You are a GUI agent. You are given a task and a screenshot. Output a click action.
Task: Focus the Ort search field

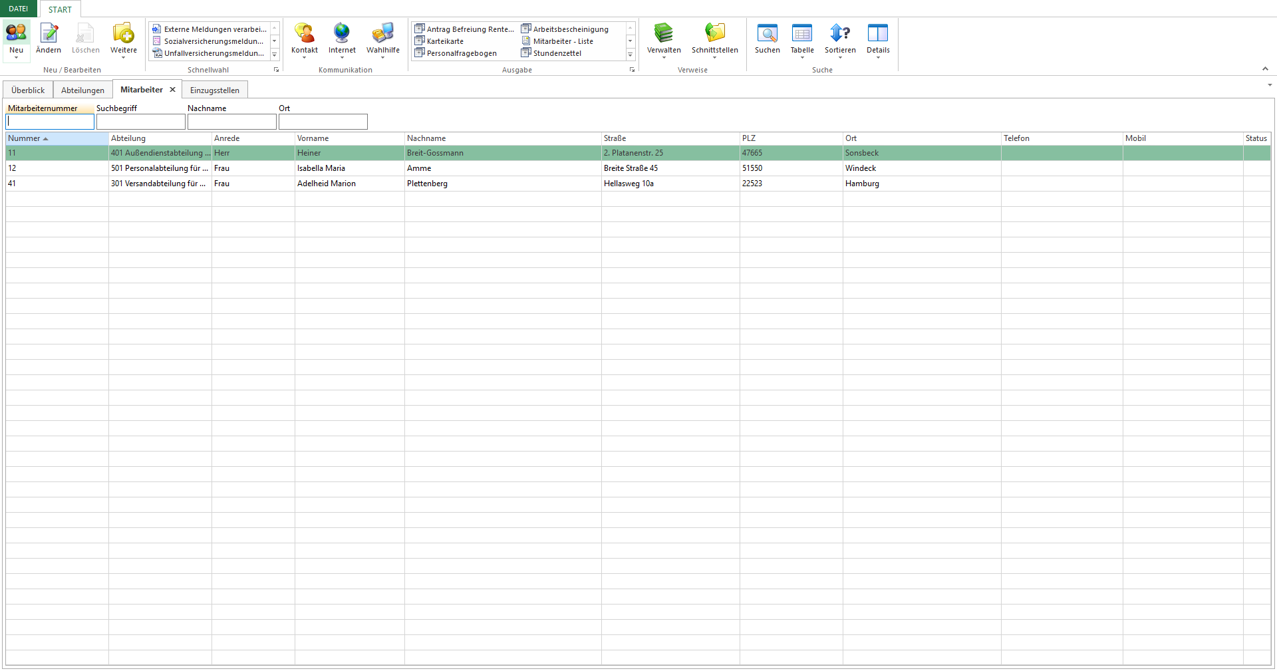pyautogui.click(x=323, y=122)
